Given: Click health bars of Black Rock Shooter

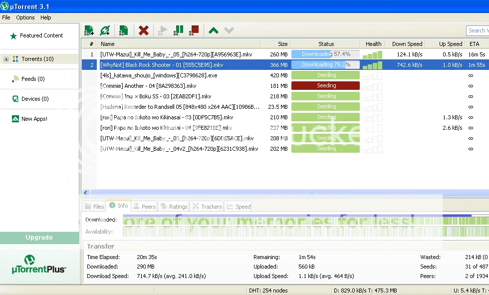Looking at the screenshot, I should click(x=372, y=65).
